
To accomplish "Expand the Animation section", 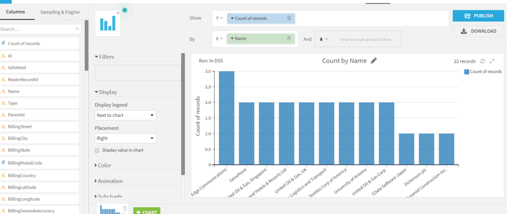I will click(110, 181).
